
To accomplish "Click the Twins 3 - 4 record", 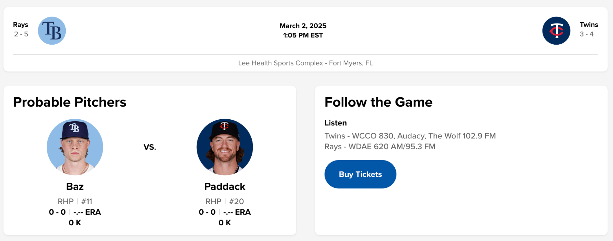I will point(586,34).
